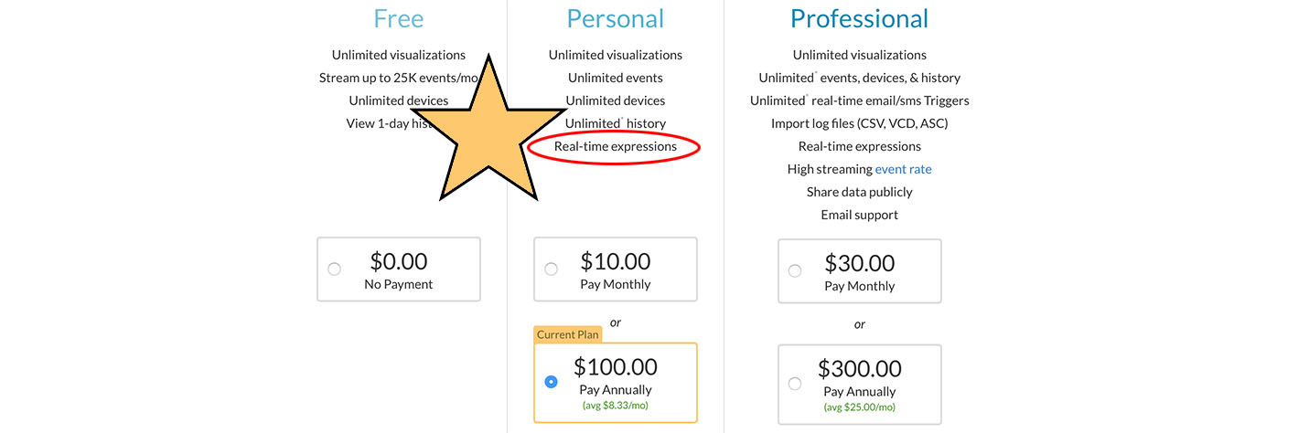The width and height of the screenshot is (1298, 433).
Task: Click the $300.00 annual price box
Action: tap(859, 385)
